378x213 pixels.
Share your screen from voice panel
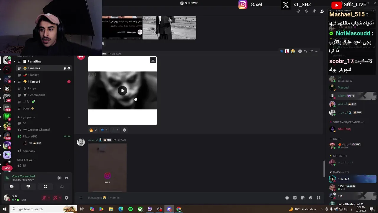click(x=28, y=187)
